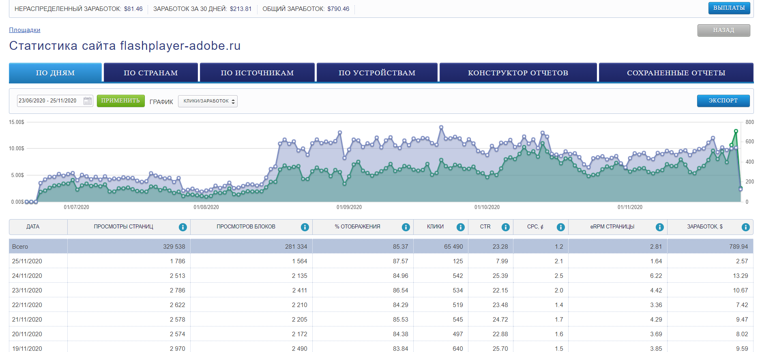
Task: Click the ЭКСПОРТ button
Action: click(723, 100)
